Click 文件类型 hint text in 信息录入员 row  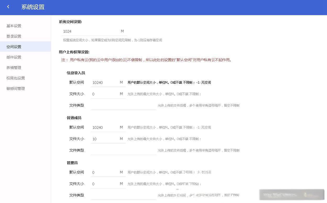coord(198,106)
